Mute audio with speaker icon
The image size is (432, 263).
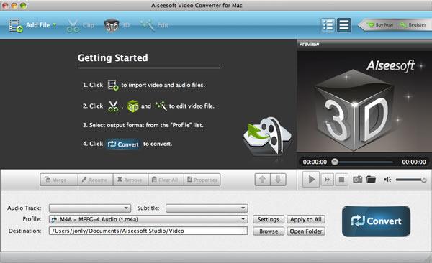[387, 180]
